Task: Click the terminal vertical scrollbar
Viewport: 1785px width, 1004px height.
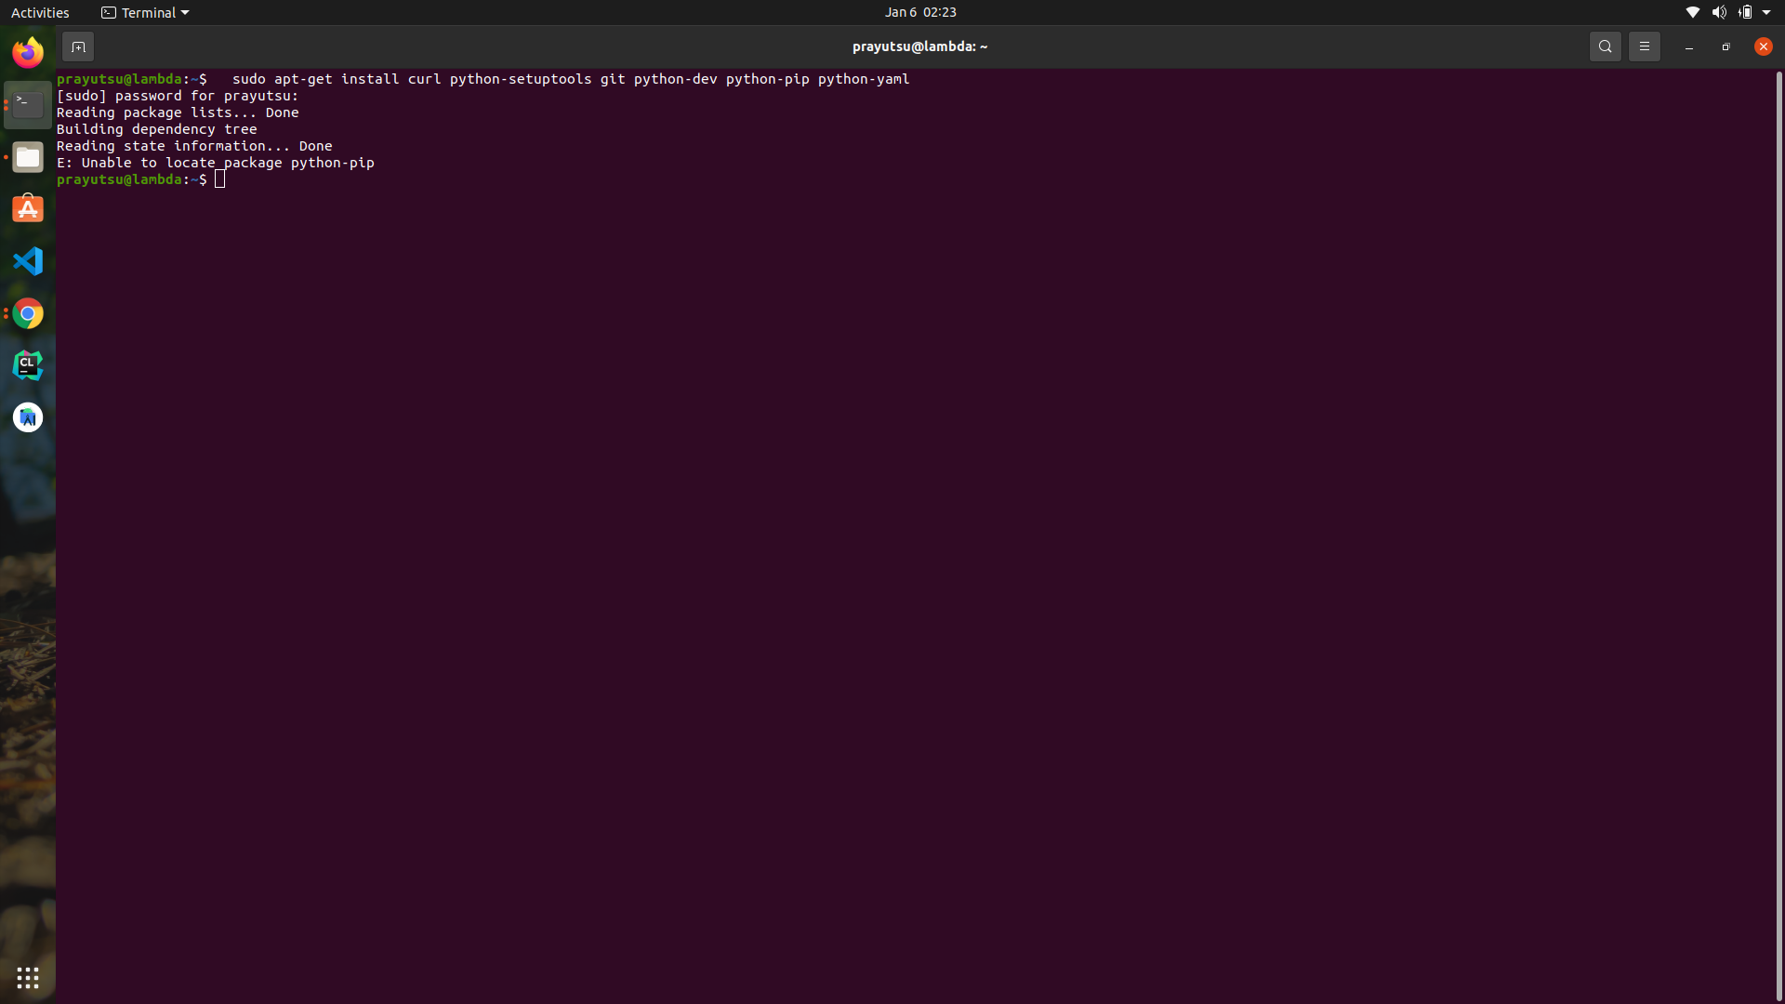Action: tap(1778, 535)
